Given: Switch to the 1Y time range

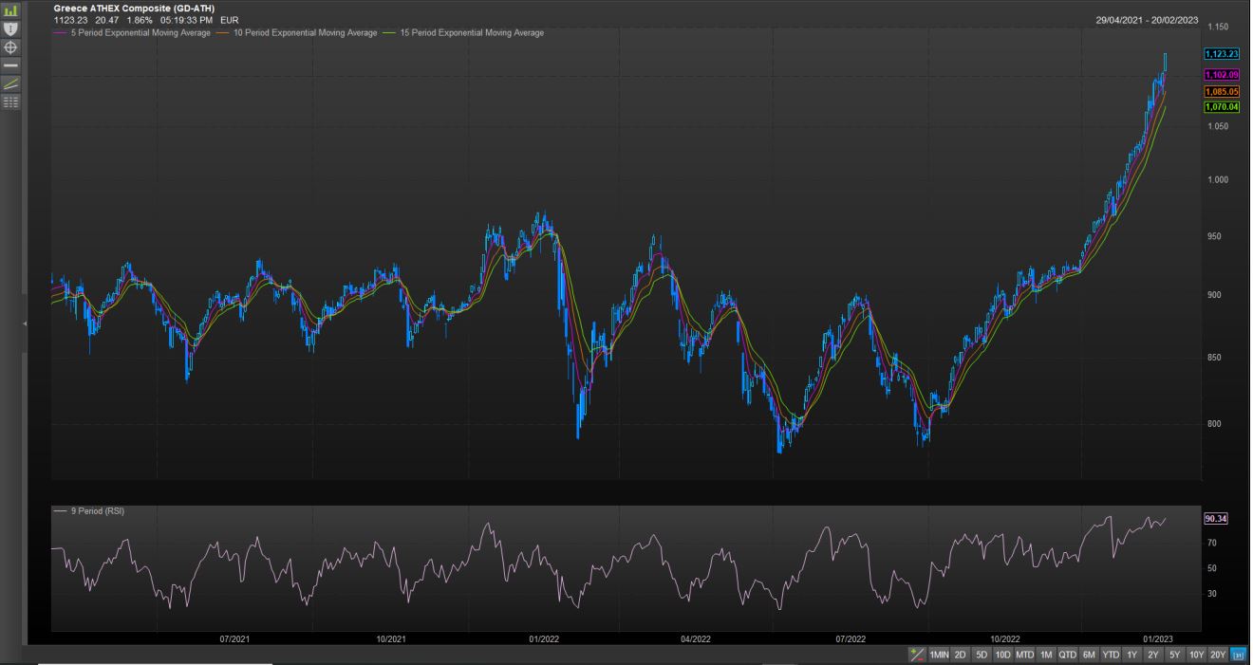Looking at the screenshot, I should 1131,655.
